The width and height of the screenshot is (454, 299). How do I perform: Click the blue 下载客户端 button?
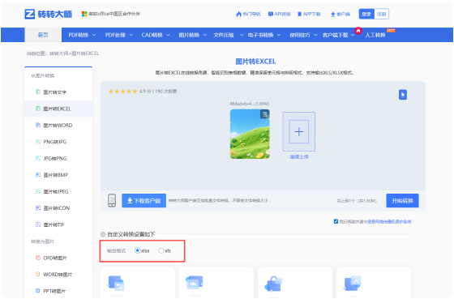[144, 201]
